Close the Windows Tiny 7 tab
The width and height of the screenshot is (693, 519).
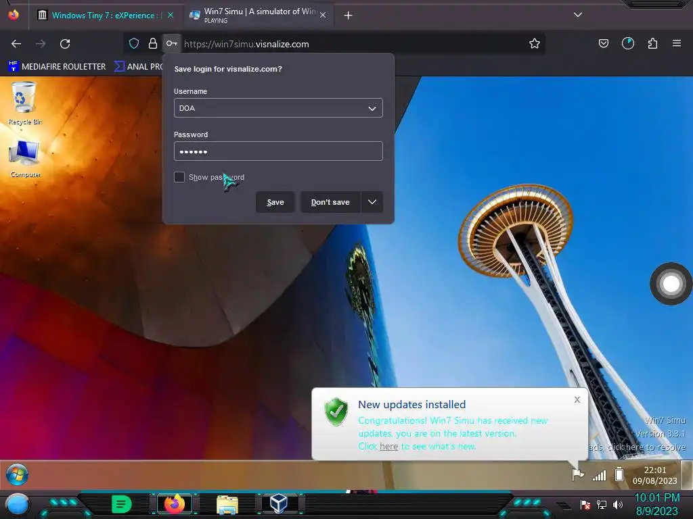[171, 15]
